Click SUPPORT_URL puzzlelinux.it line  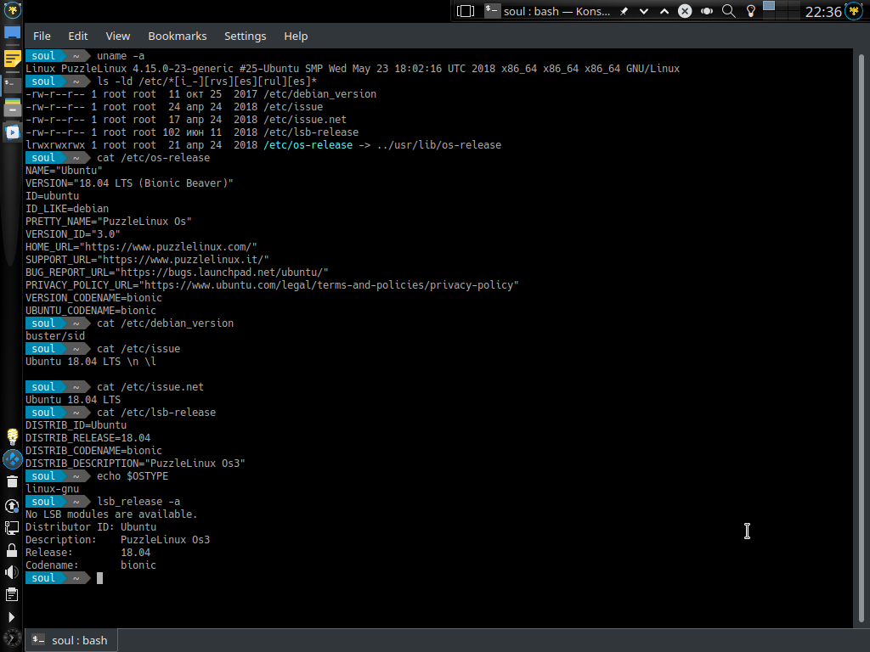pos(147,260)
